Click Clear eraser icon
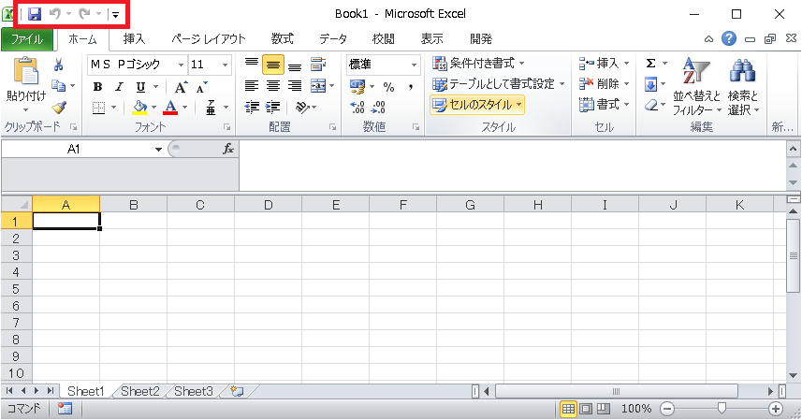Viewport: 802px width, 420px height. click(650, 106)
